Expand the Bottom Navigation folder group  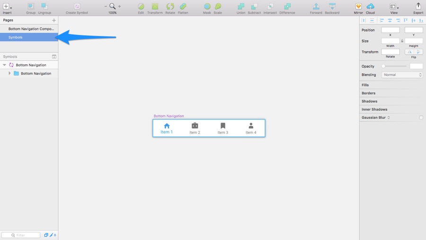pyautogui.click(x=9, y=73)
